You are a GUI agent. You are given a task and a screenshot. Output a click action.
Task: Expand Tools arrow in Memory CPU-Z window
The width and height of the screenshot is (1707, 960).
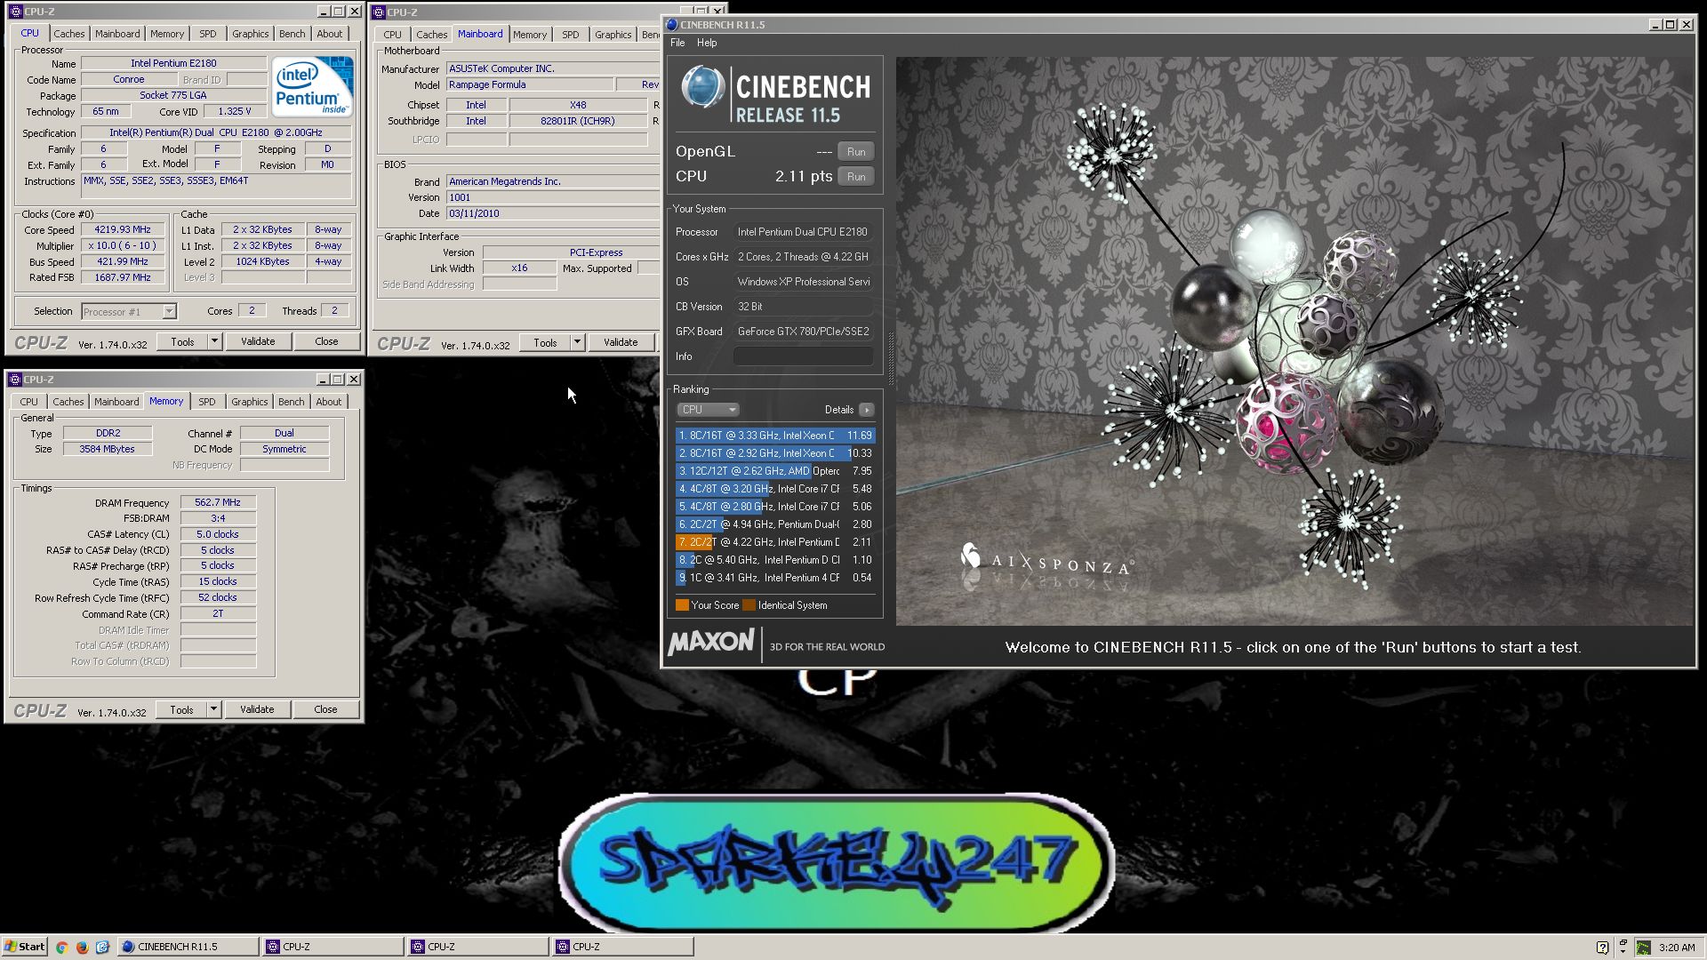click(212, 709)
